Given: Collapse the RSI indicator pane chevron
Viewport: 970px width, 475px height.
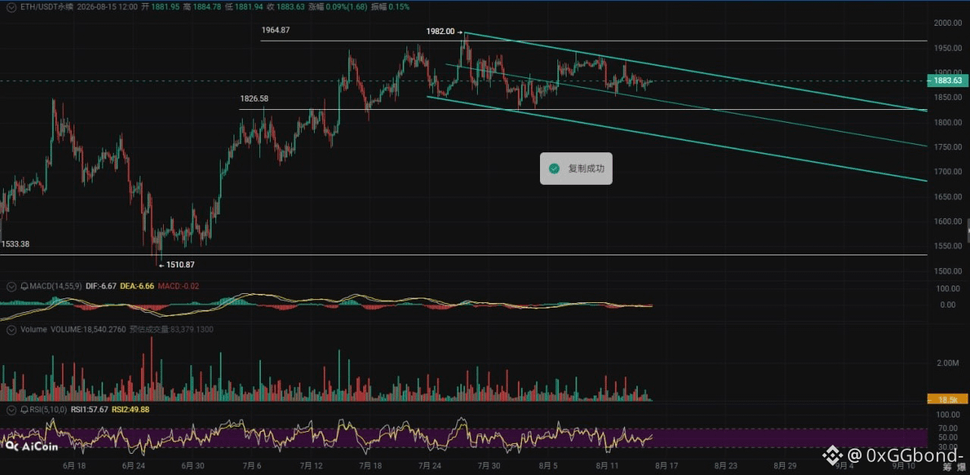Looking at the screenshot, I should tap(11, 409).
